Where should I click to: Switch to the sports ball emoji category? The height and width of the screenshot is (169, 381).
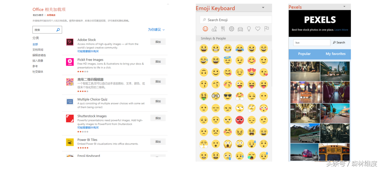[232, 29]
